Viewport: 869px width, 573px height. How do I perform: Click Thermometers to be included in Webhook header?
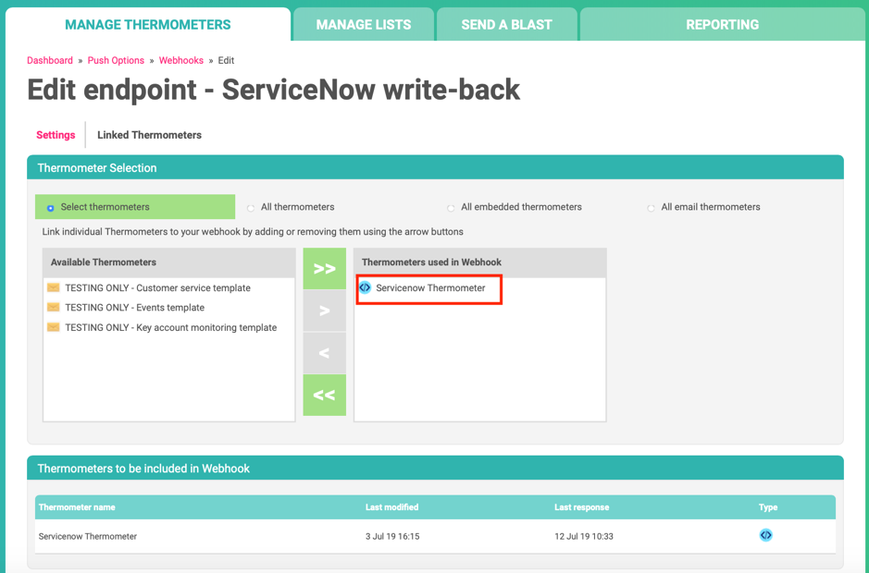[x=435, y=469]
